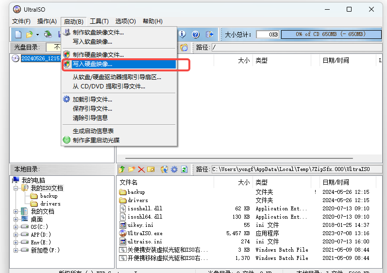Image resolution: width=387 pixels, height=273 pixels.
Task: Open the dropdown arrow beside the Open icon
Action: 37,34
